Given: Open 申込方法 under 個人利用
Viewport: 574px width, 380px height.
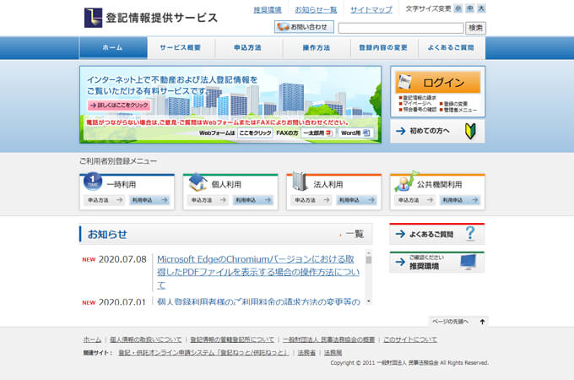Looking at the screenshot, I should pyautogui.click(x=208, y=200).
